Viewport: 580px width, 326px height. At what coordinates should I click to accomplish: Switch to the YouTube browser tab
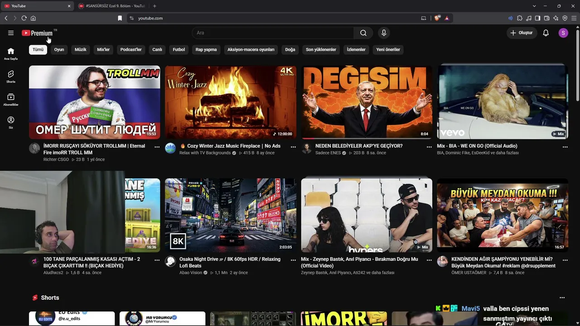click(x=37, y=6)
